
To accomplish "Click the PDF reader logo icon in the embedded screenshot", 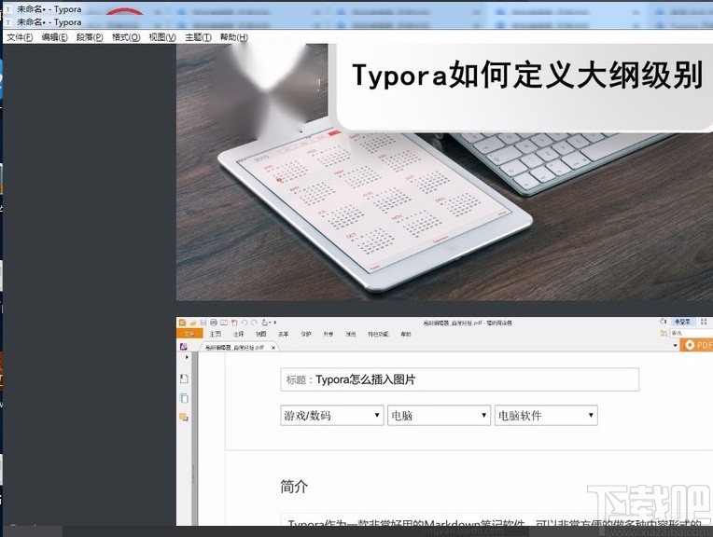I will pyautogui.click(x=182, y=323).
